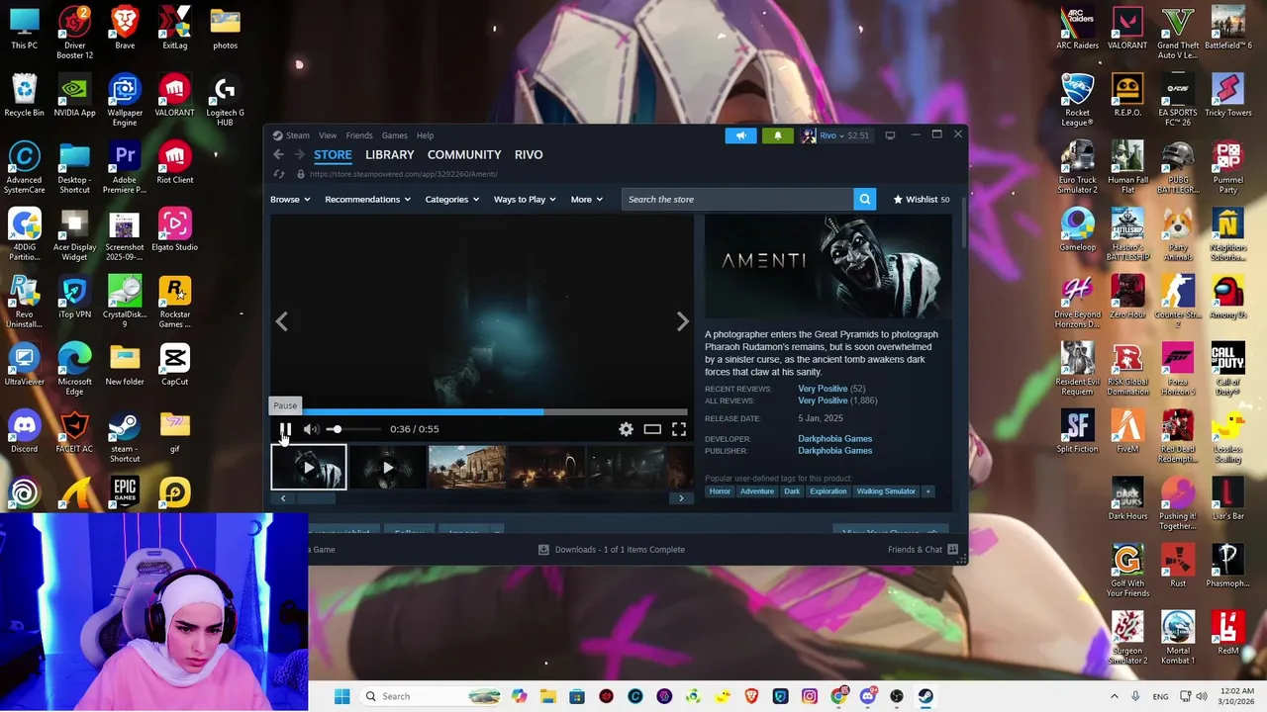Open video settings gear in trailer player
The width and height of the screenshot is (1267, 712).
click(626, 429)
